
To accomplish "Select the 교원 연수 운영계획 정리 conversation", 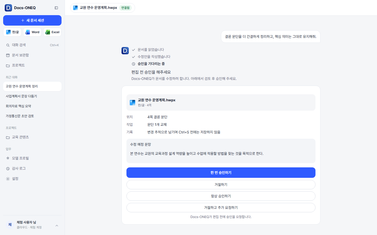I will [x=32, y=86].
